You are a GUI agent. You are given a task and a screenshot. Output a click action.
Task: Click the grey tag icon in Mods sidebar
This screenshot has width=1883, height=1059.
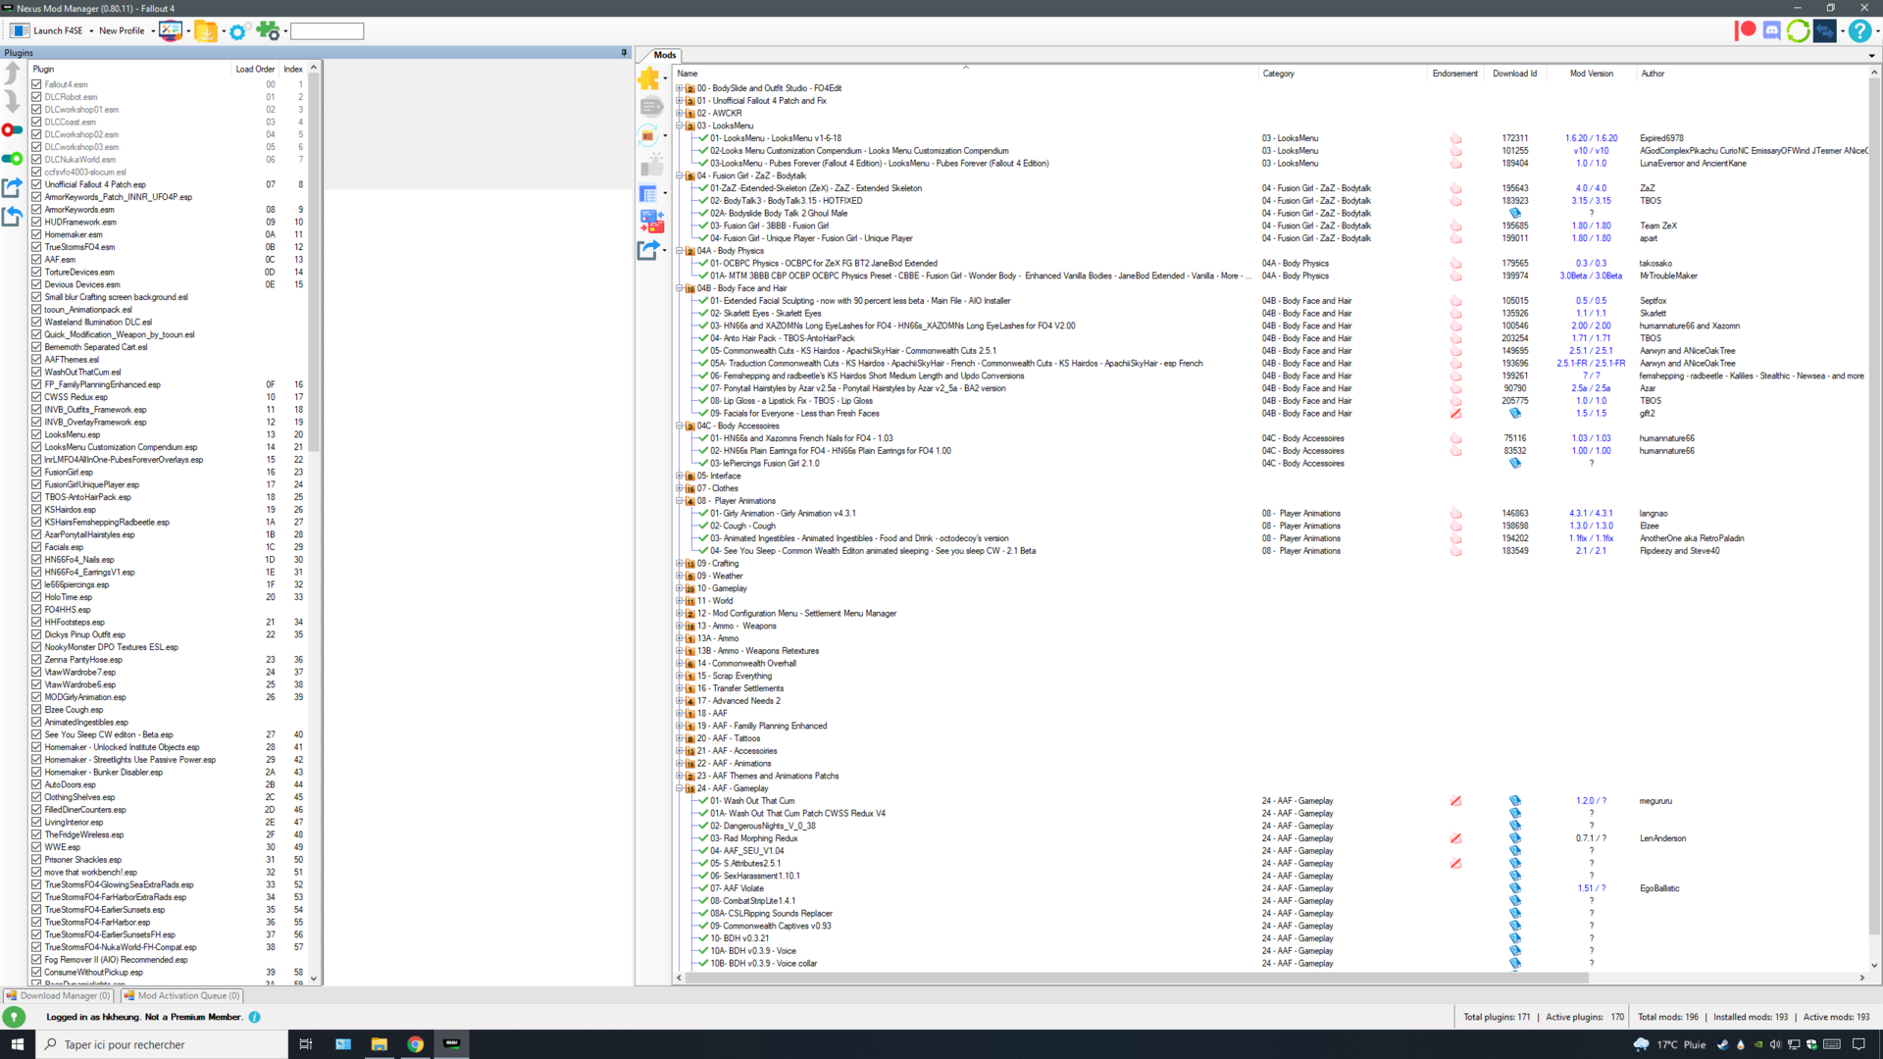651,106
